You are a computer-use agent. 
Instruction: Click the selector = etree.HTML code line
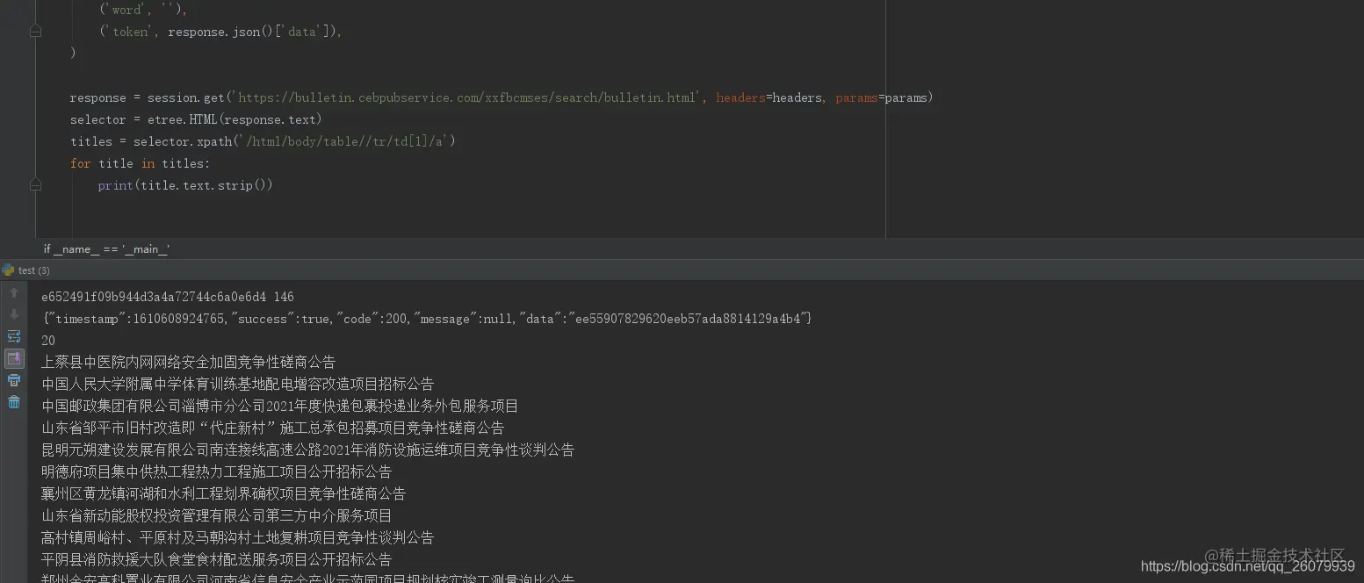[196, 119]
